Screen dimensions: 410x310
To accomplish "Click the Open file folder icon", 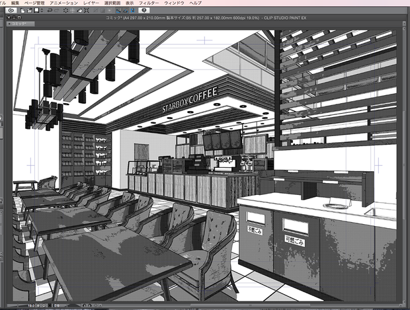I will pos(30,11).
